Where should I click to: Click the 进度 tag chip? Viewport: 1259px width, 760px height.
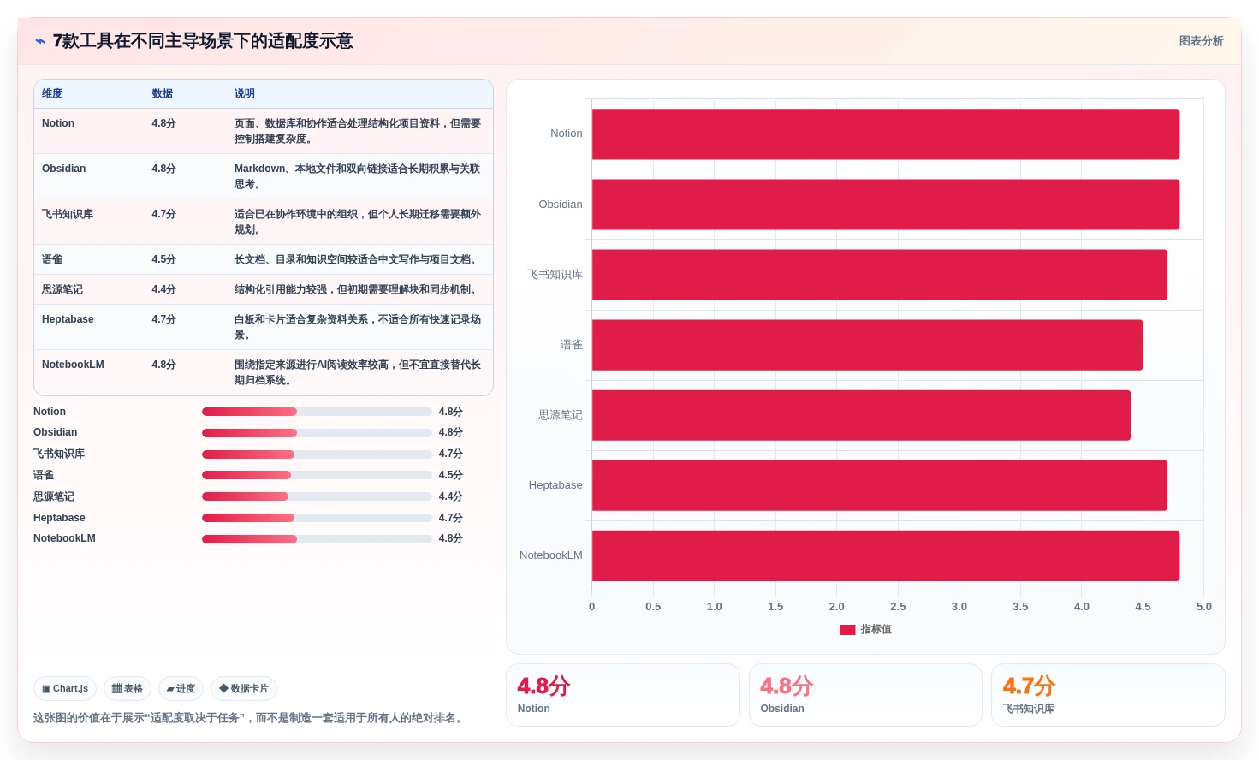coord(181,688)
